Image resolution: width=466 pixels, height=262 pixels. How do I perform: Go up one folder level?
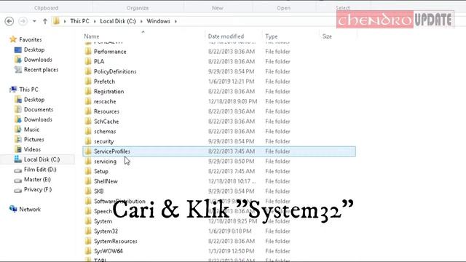45,21
